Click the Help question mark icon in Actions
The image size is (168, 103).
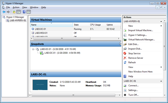pos(125,76)
